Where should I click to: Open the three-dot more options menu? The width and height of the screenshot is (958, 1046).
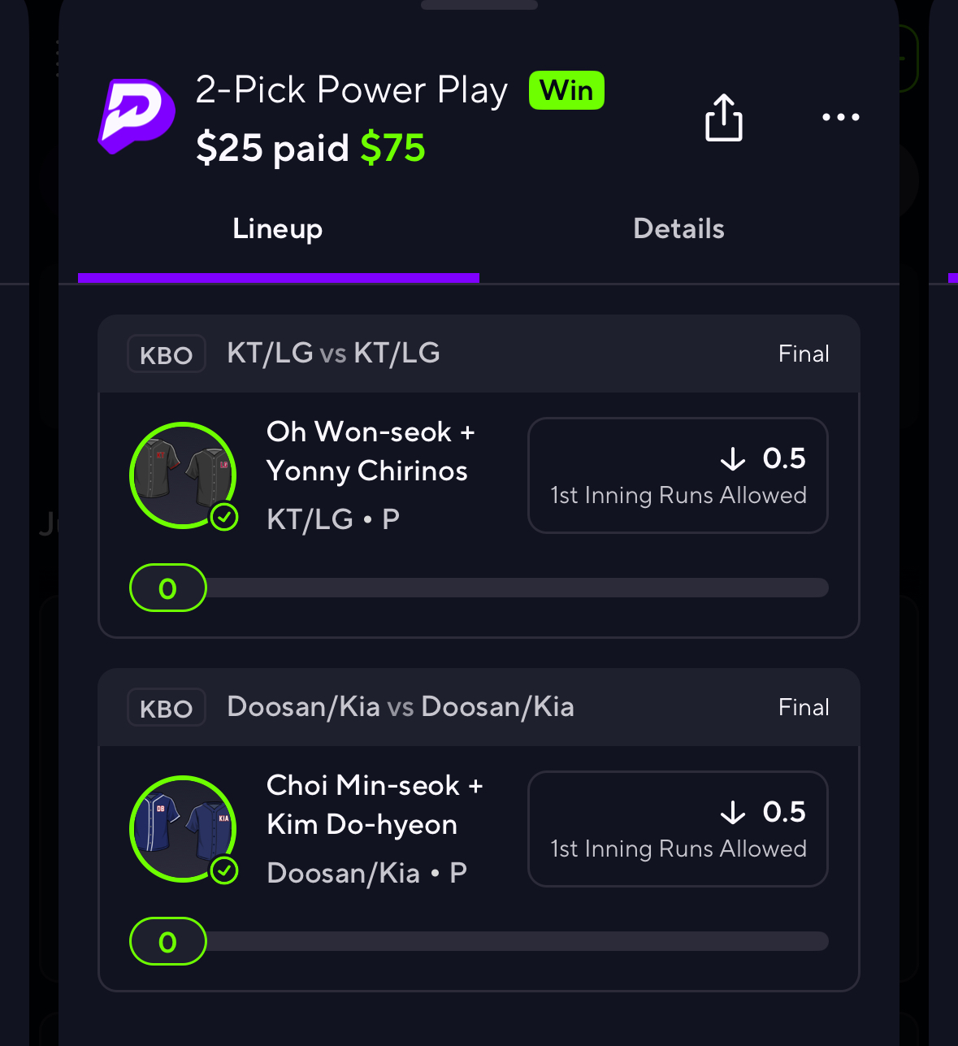(x=840, y=117)
